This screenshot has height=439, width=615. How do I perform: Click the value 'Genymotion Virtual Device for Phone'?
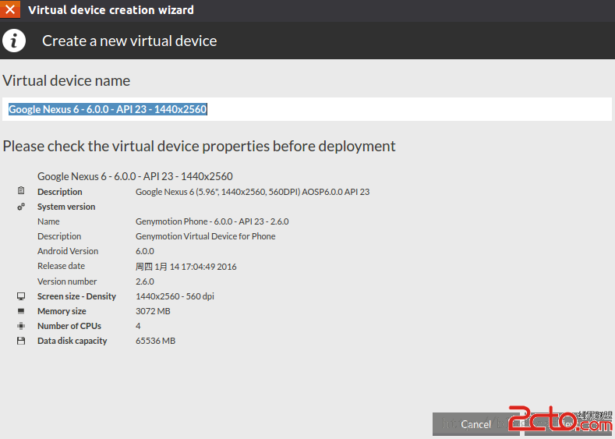206,236
